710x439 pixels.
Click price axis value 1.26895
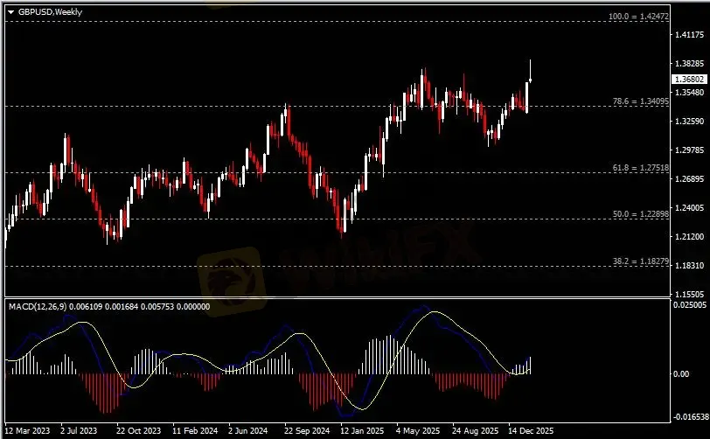pyautogui.click(x=690, y=179)
